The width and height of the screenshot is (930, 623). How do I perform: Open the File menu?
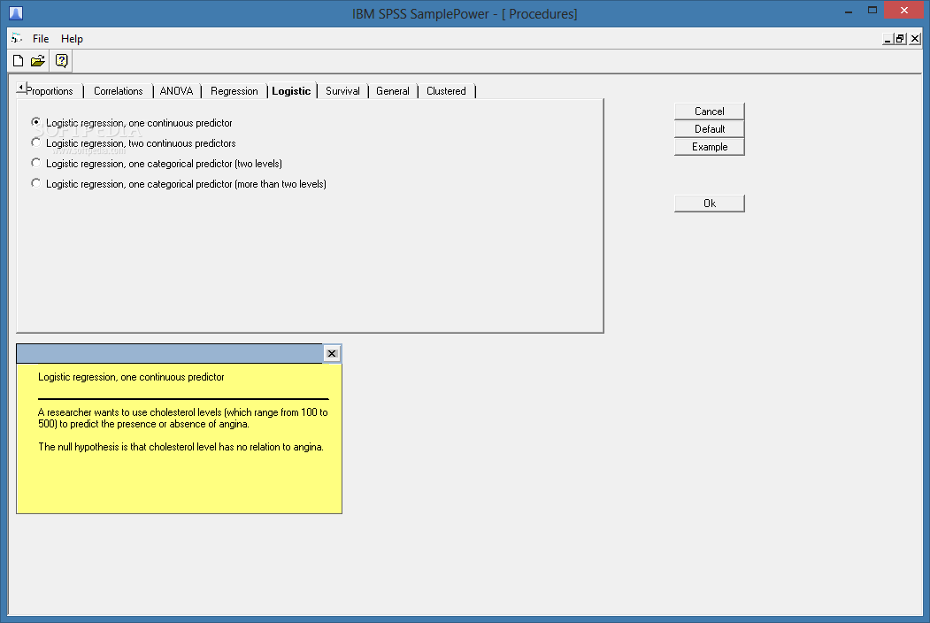(x=41, y=39)
